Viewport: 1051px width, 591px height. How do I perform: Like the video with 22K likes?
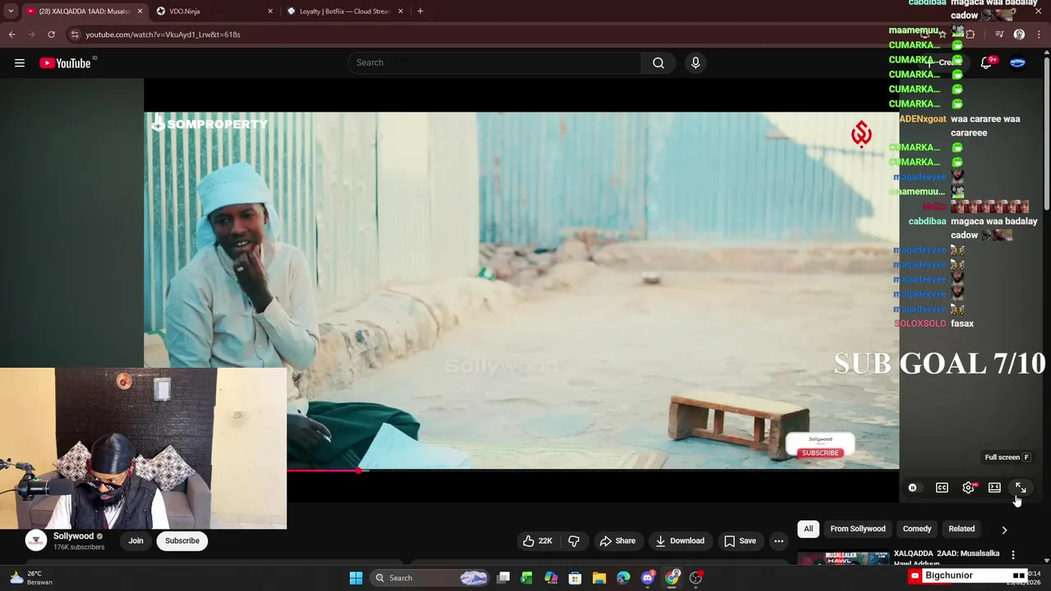coord(538,541)
